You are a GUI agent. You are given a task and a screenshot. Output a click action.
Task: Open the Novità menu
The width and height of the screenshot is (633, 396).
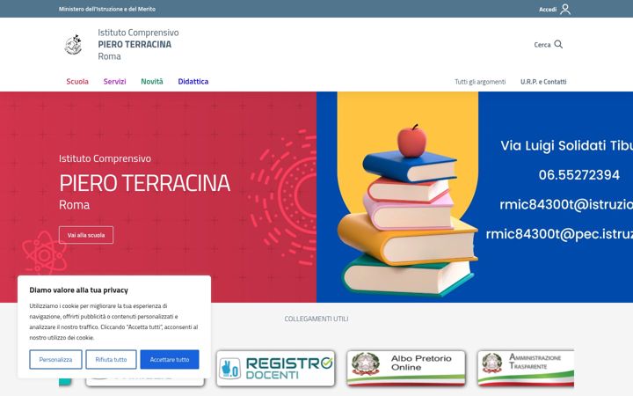tap(152, 81)
